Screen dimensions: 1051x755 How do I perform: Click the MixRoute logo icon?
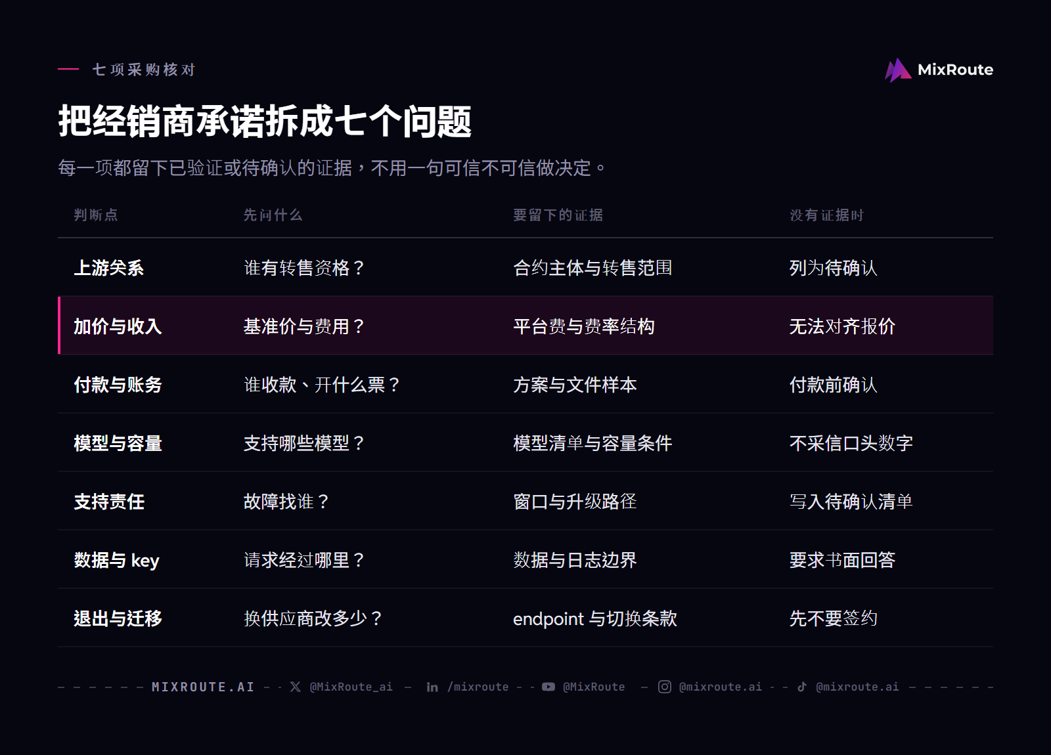coord(898,70)
